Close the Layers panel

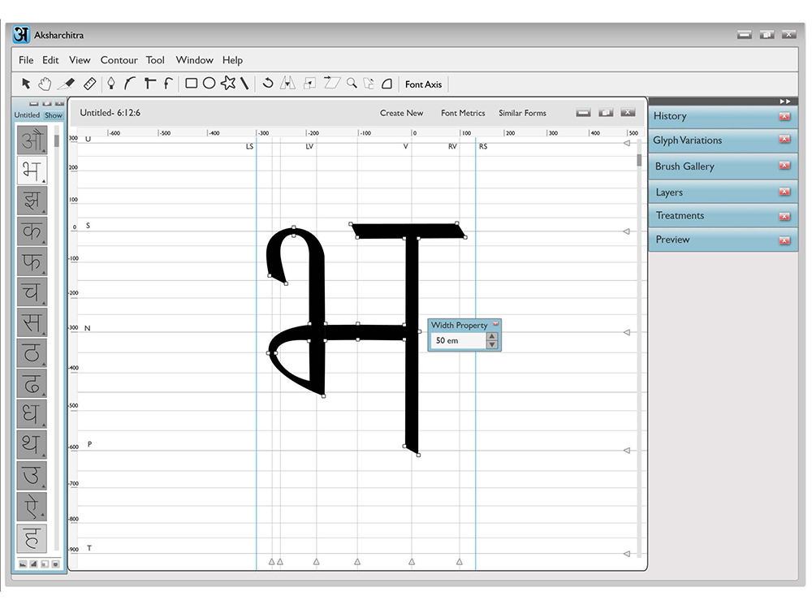tap(784, 192)
